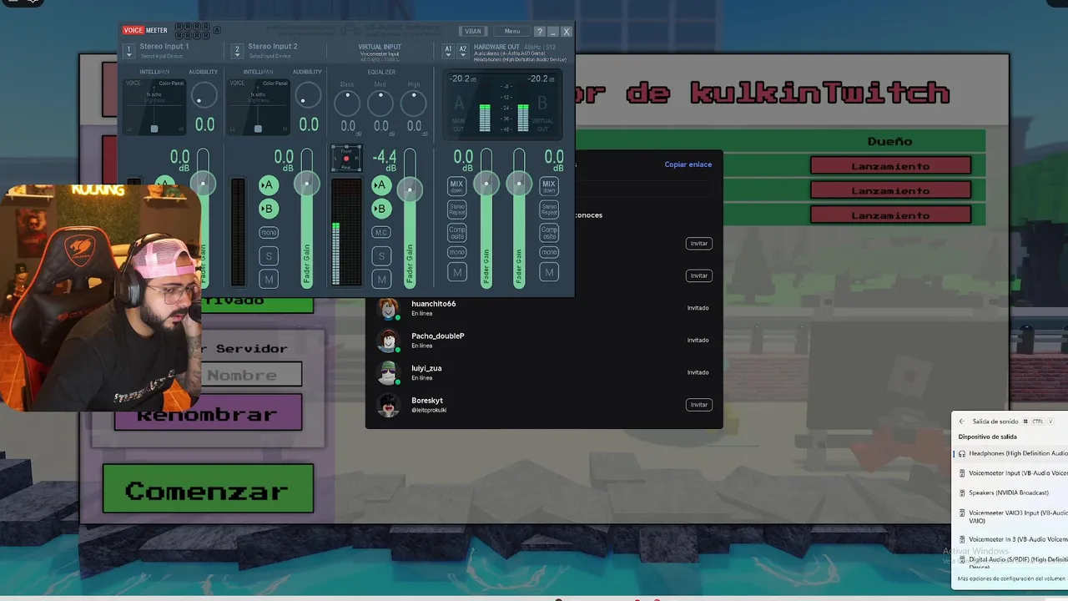Open Voicemeeter help question mark icon
Screen dimensions: 1068x601
pyautogui.click(x=539, y=31)
